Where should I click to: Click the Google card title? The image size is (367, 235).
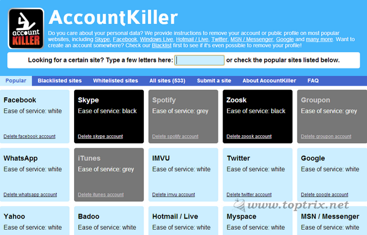313,159
